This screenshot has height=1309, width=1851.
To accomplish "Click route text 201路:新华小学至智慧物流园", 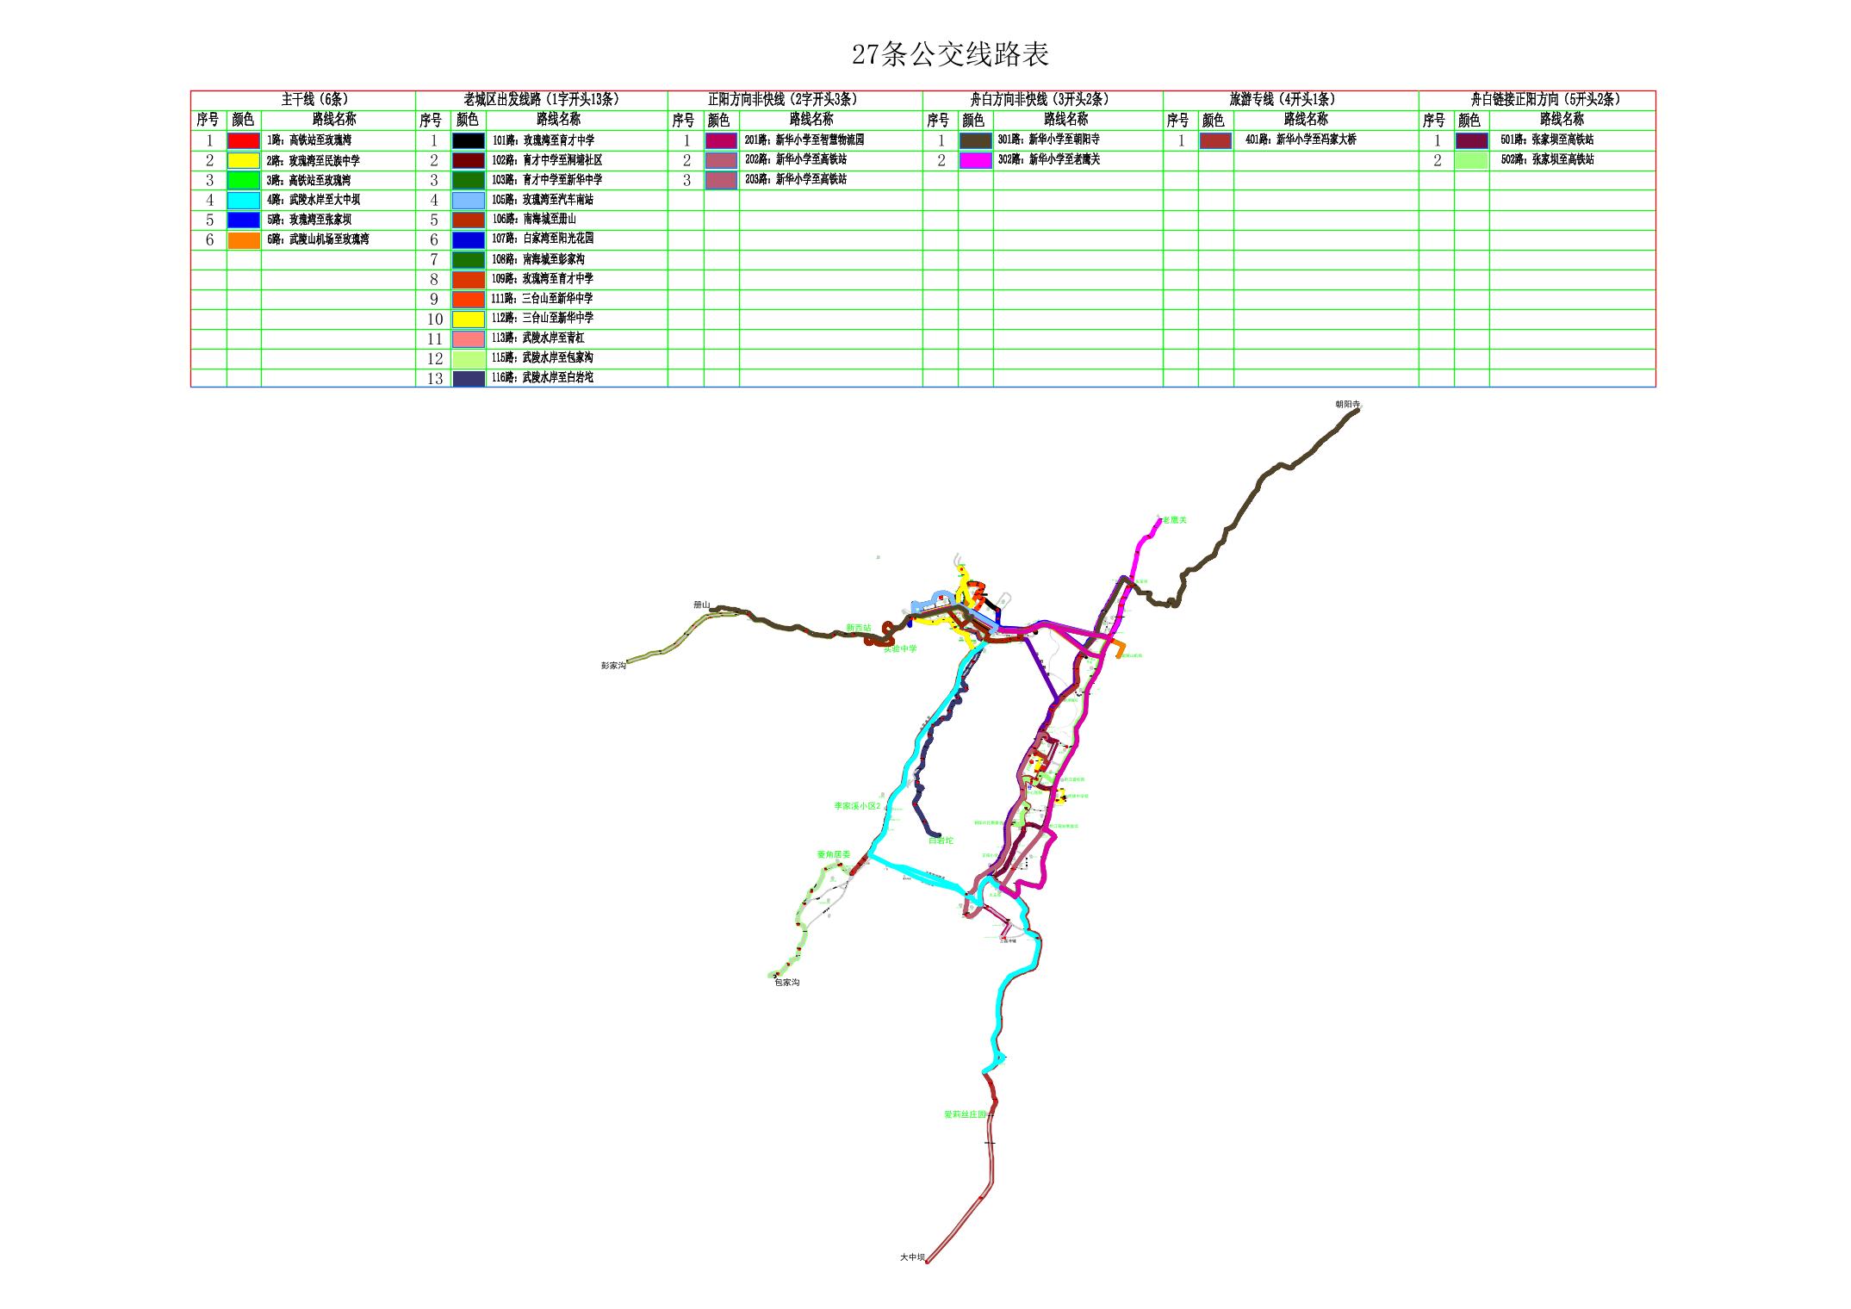I will pyautogui.click(x=804, y=140).
